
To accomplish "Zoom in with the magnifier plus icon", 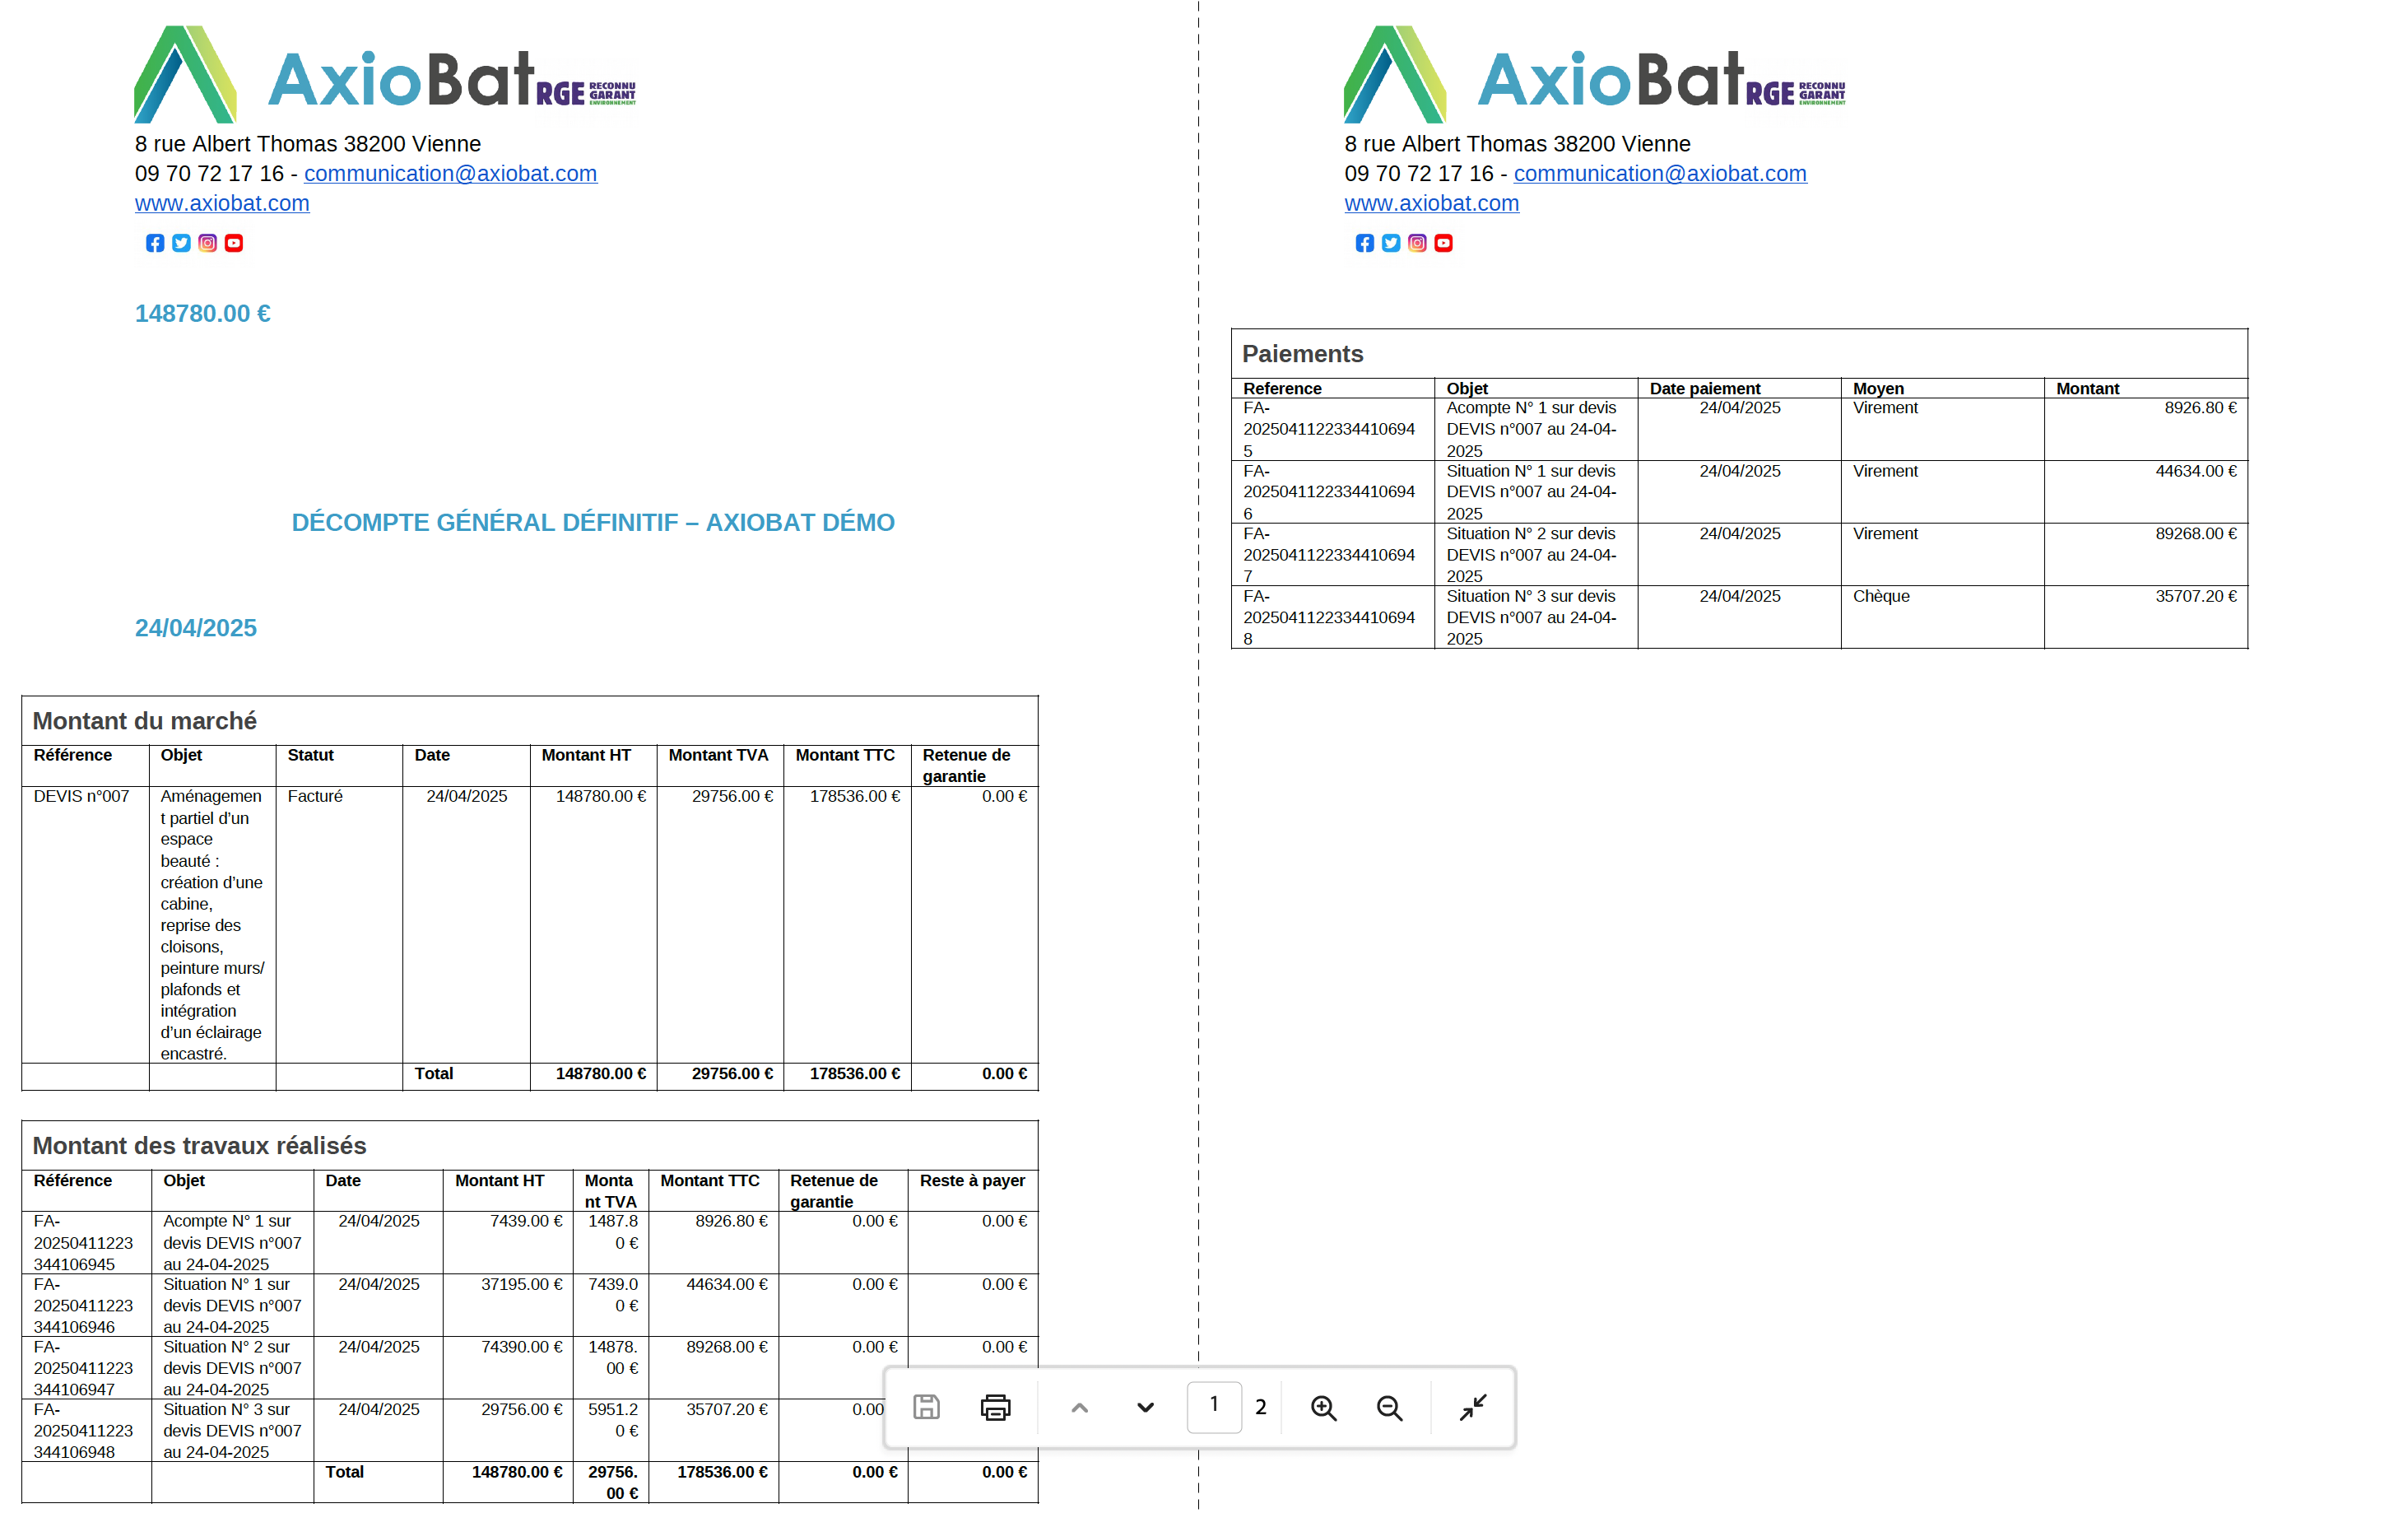I will coord(1323,1407).
